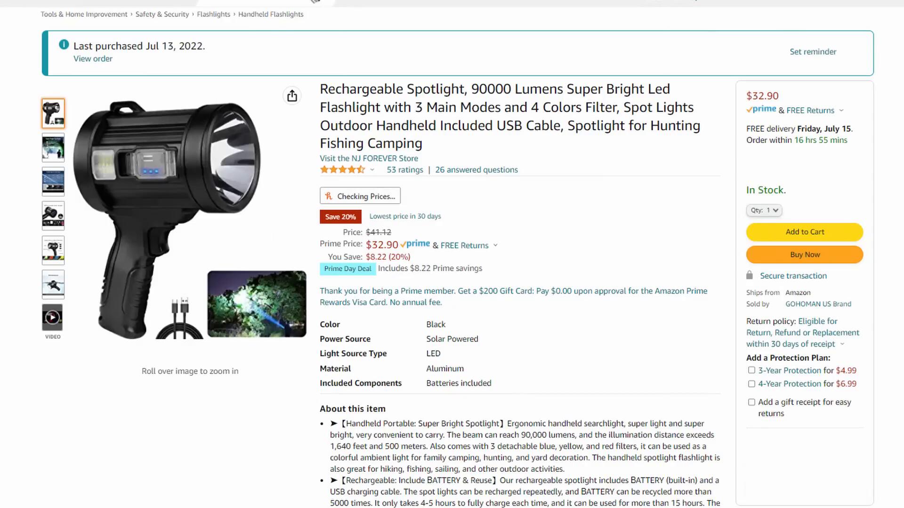Click the Prime logo beside Prime Price
Image resolution: width=904 pixels, height=508 pixels.
pos(415,244)
